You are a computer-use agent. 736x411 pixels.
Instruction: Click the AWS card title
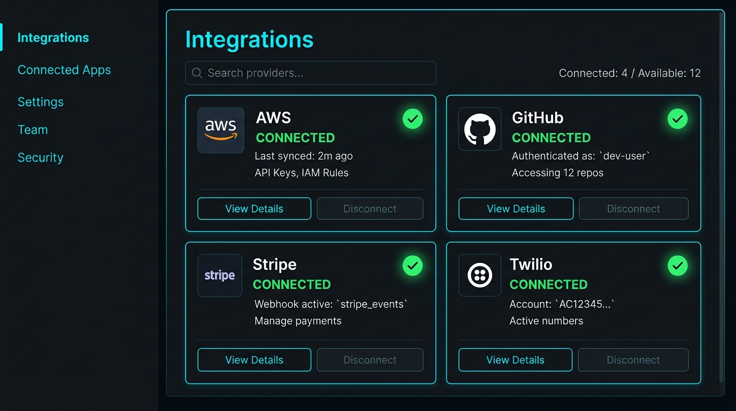(x=273, y=118)
